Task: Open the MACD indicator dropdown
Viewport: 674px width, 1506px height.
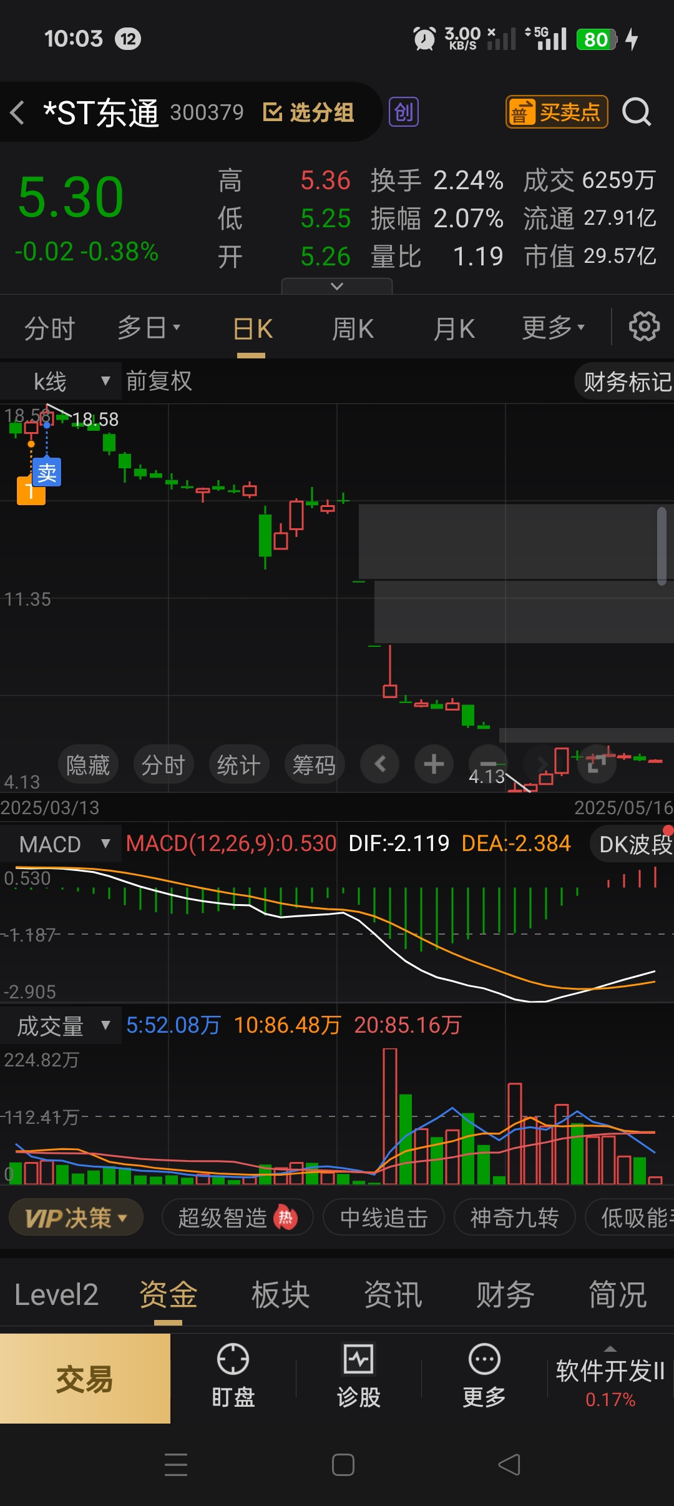Action: coord(61,844)
